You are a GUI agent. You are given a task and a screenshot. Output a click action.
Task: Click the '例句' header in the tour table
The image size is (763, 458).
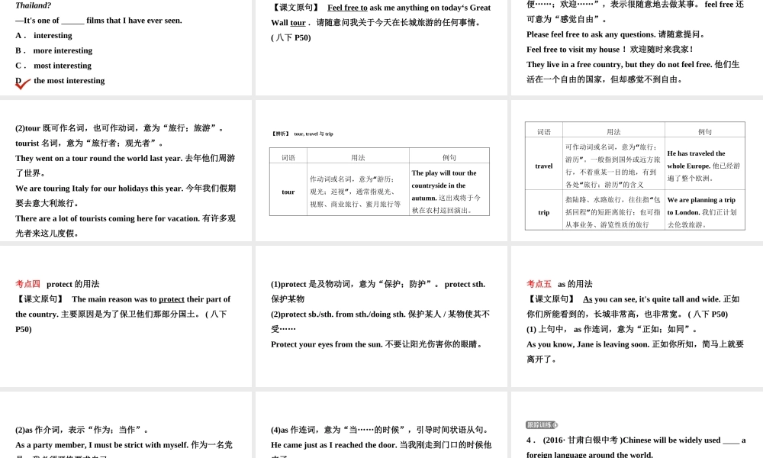(449, 158)
